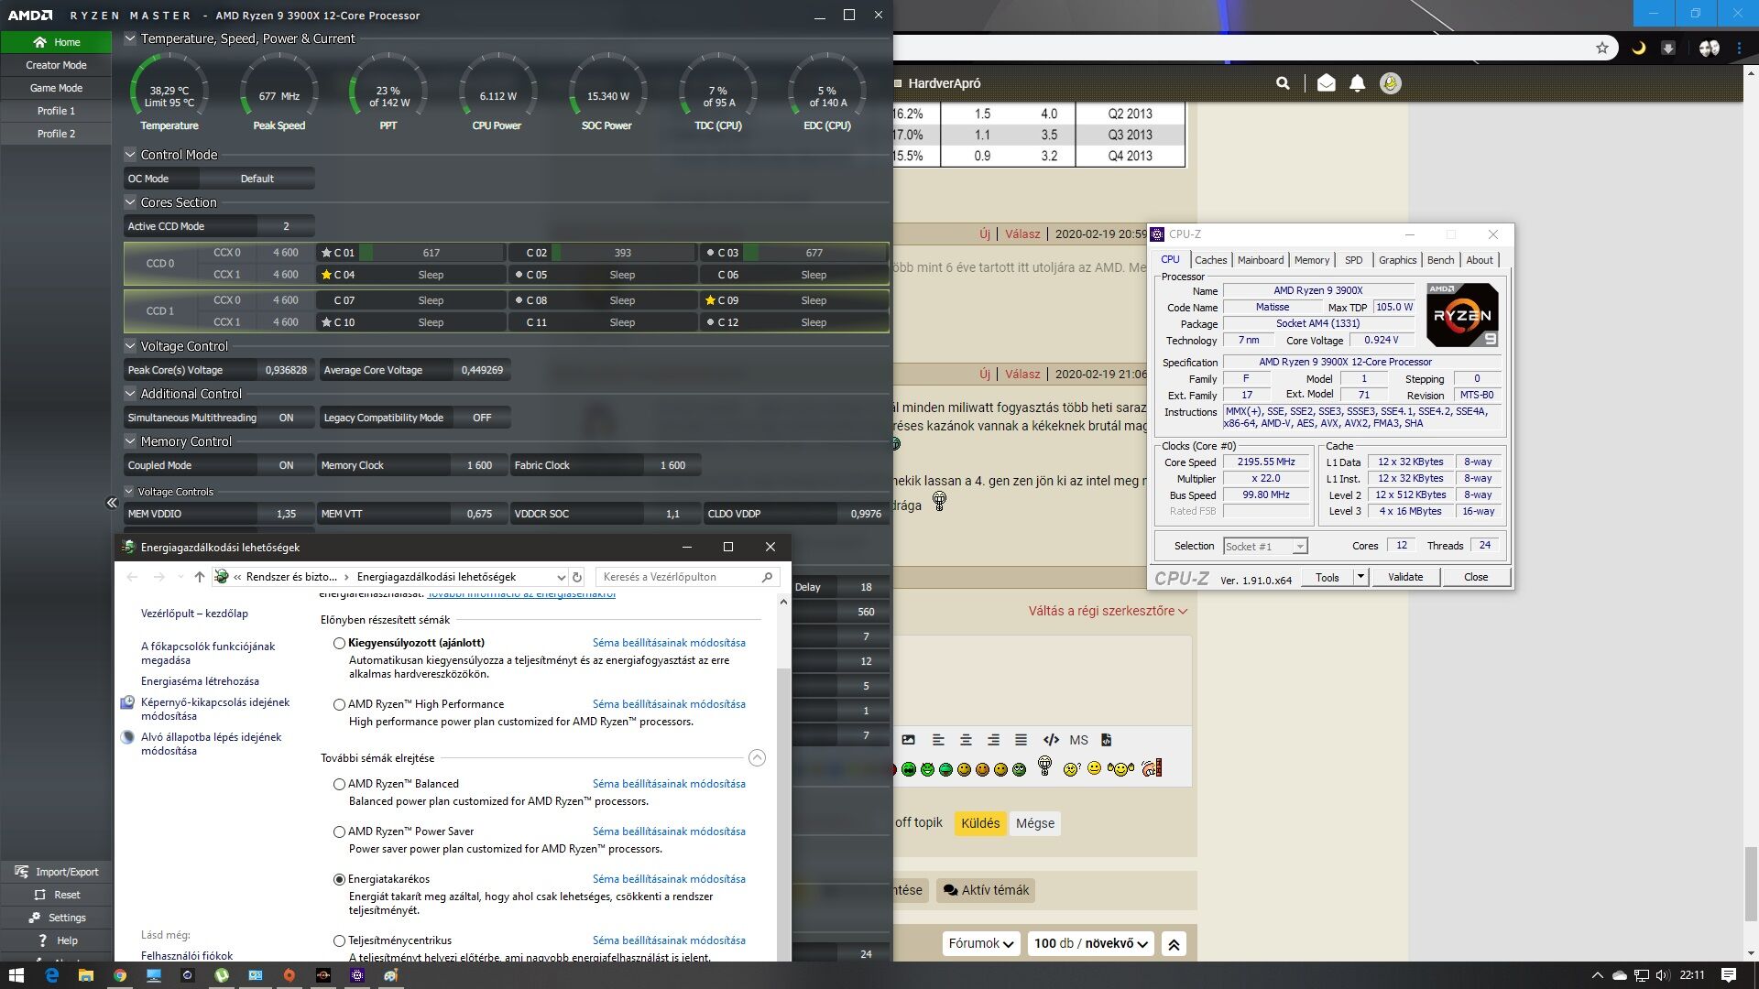The height and width of the screenshot is (989, 1759).
Task: Click the user avatar on HardverApró header
Action: tap(1391, 83)
